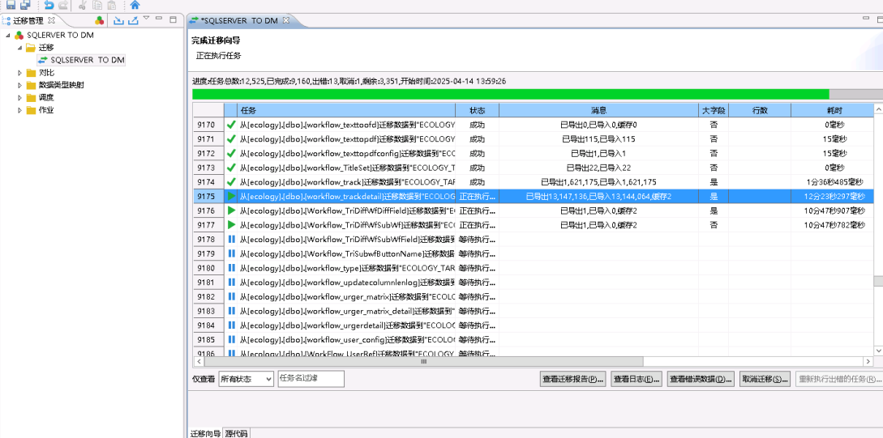This screenshot has height=438, width=883.
Task: Click the pause icon on row 9178
Action: 231,239
